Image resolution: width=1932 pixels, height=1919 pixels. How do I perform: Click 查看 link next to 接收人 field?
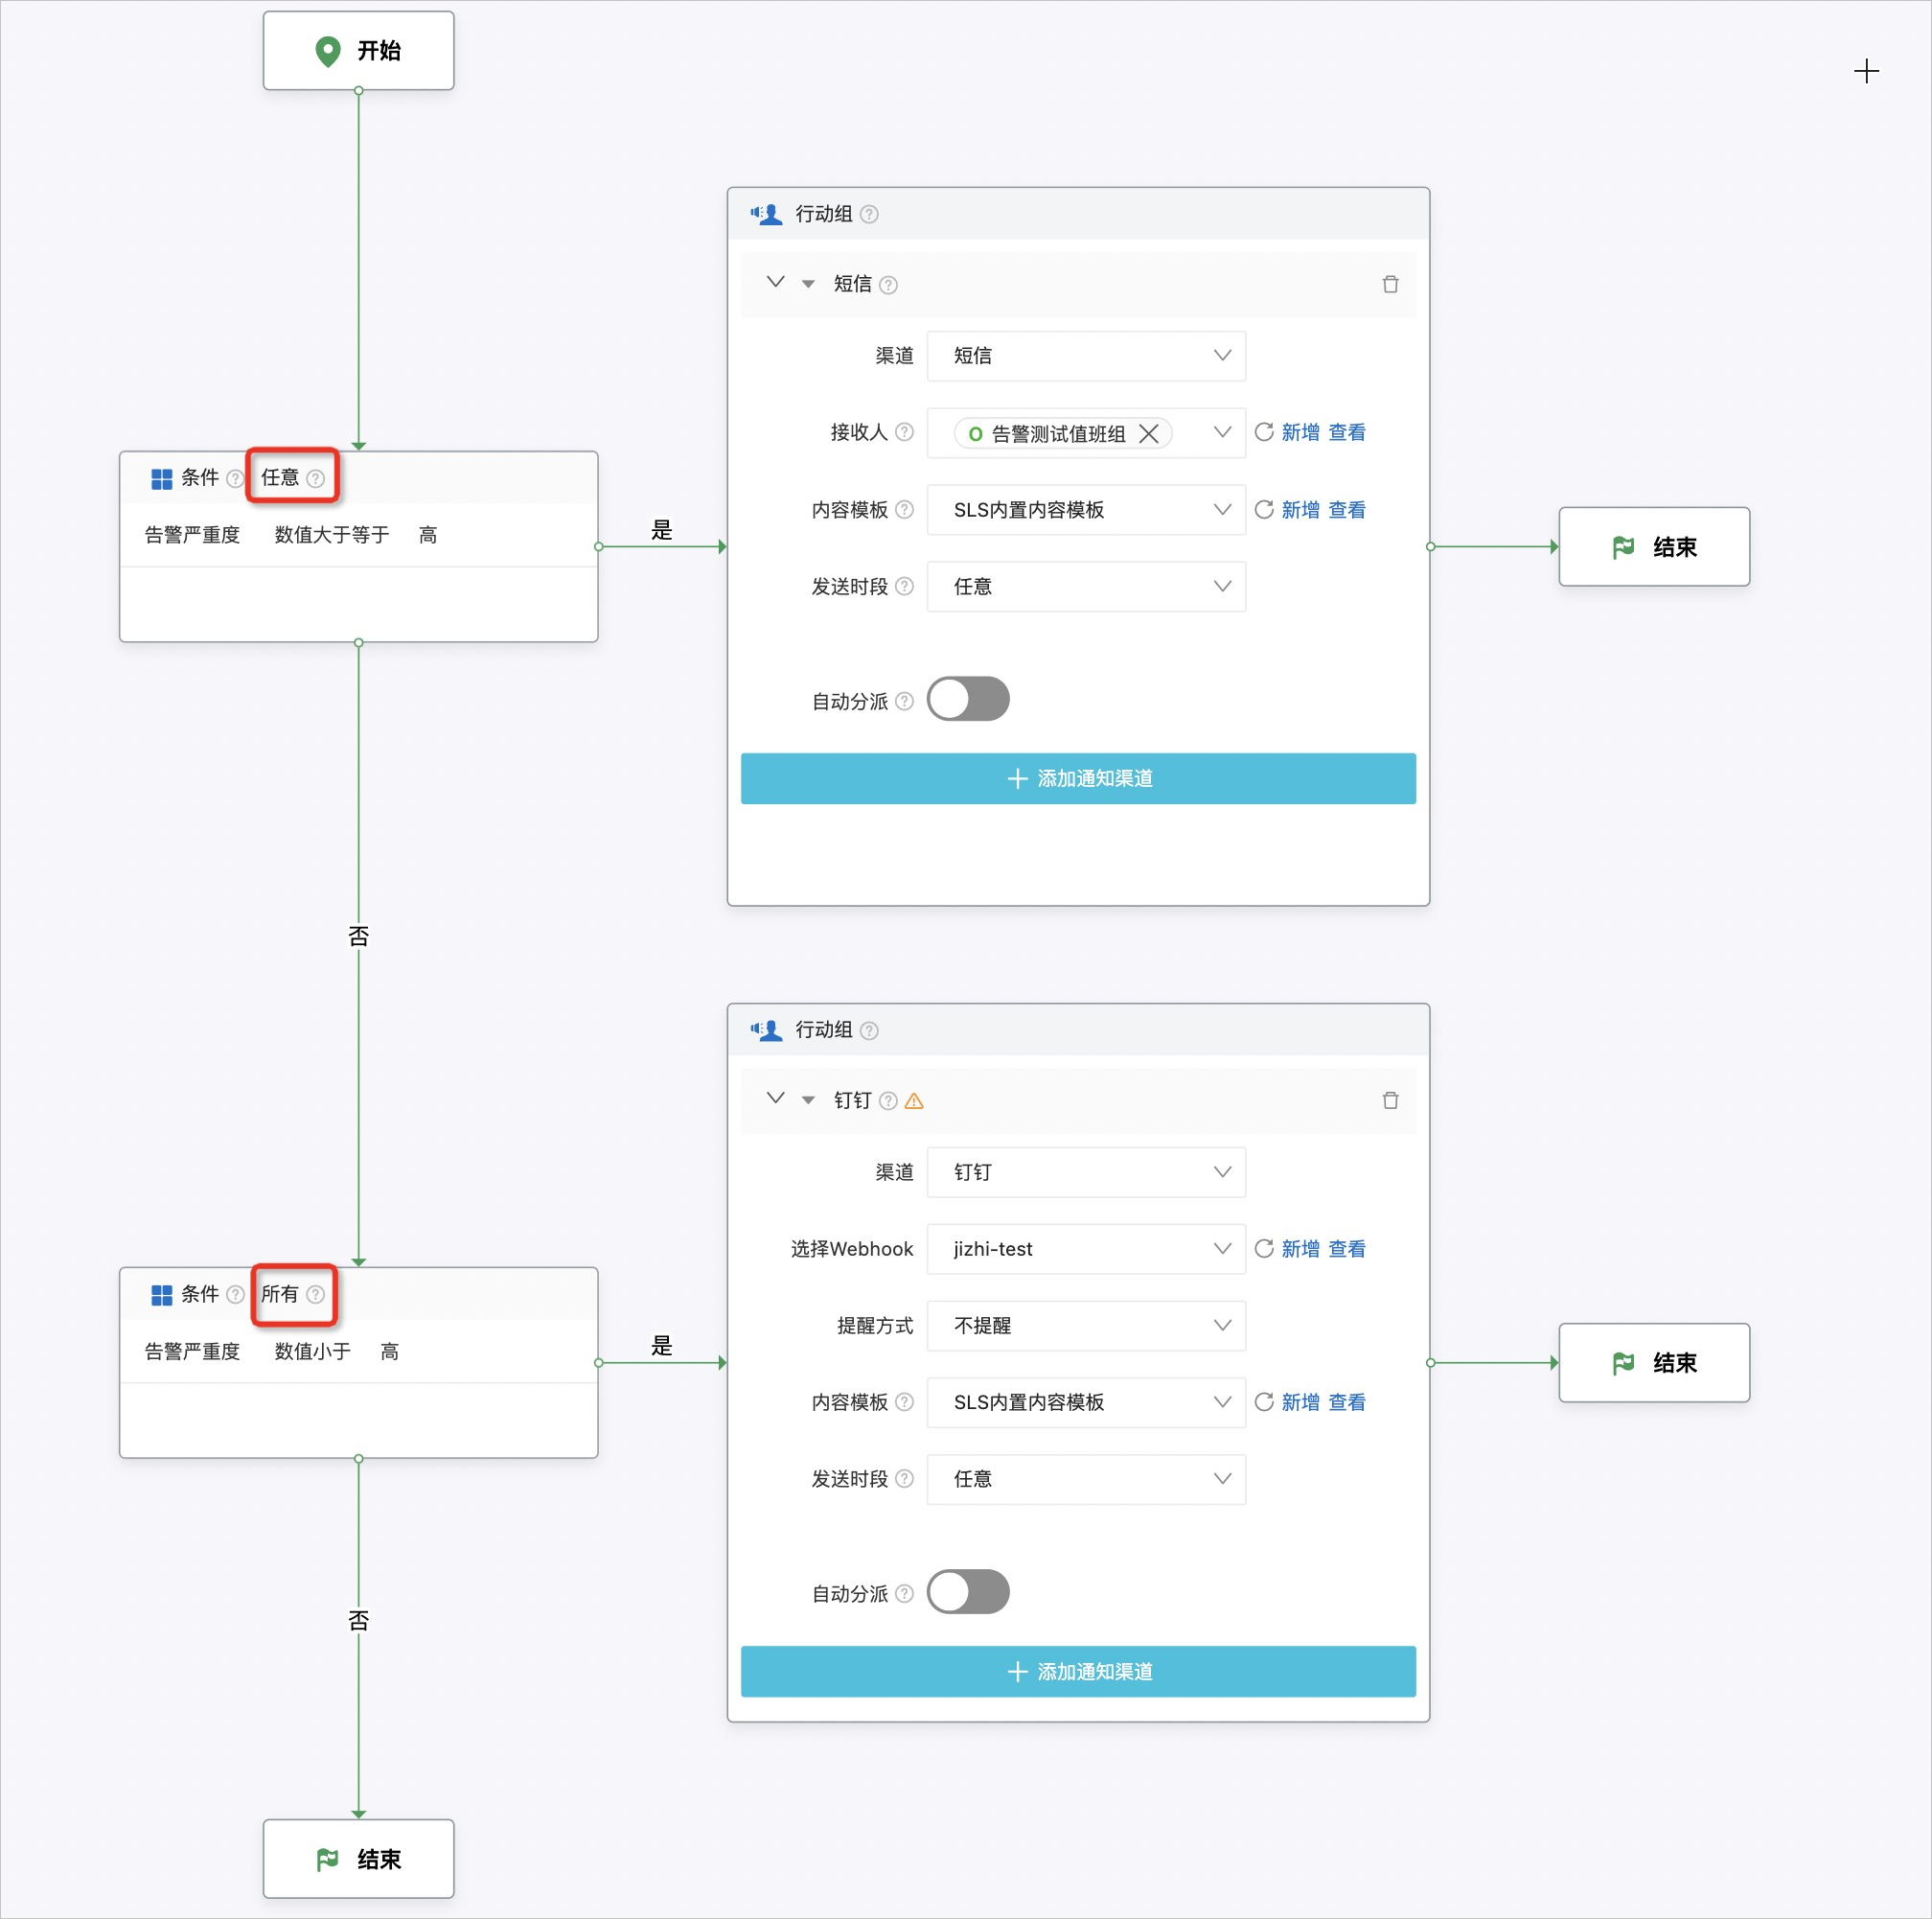(x=1347, y=432)
